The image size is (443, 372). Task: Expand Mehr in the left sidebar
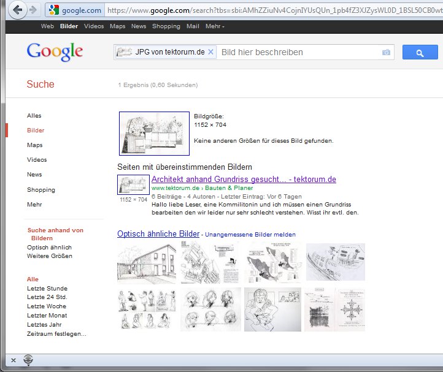(34, 204)
